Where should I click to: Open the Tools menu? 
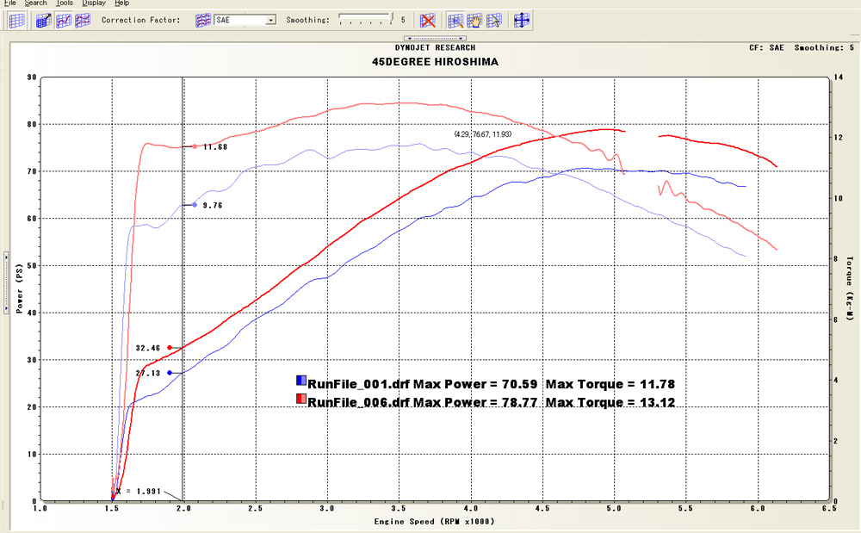65,3
